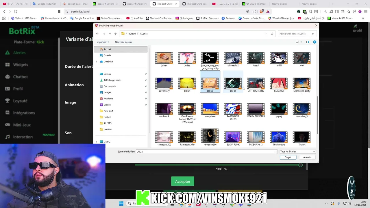The image size is (370, 208).
Task: Toggle the preview pane icon
Action: coord(308,42)
